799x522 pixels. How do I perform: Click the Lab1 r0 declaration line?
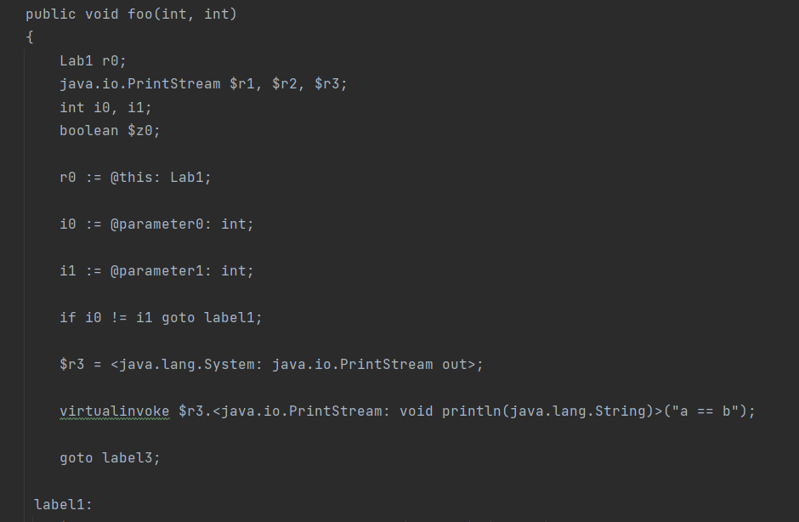(x=93, y=61)
